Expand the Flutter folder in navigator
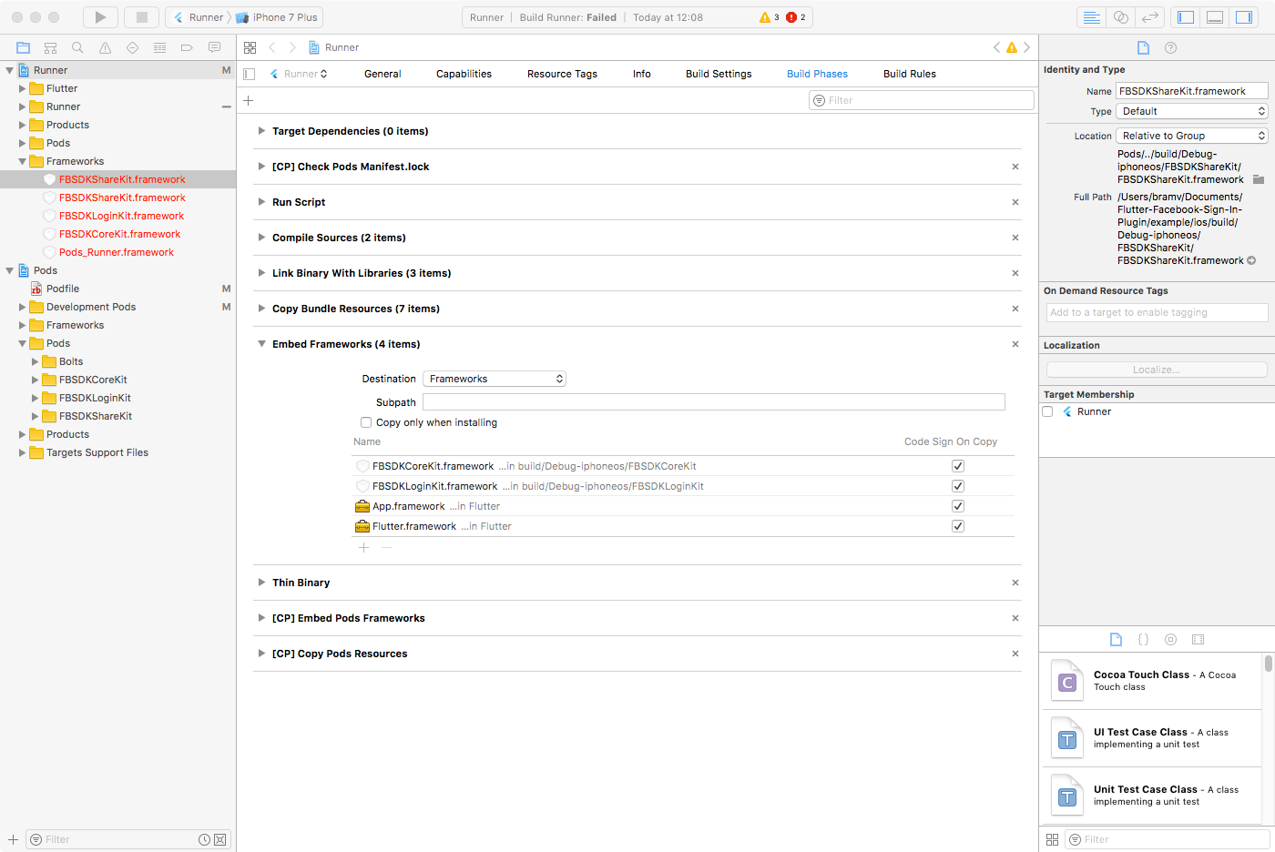 23,88
